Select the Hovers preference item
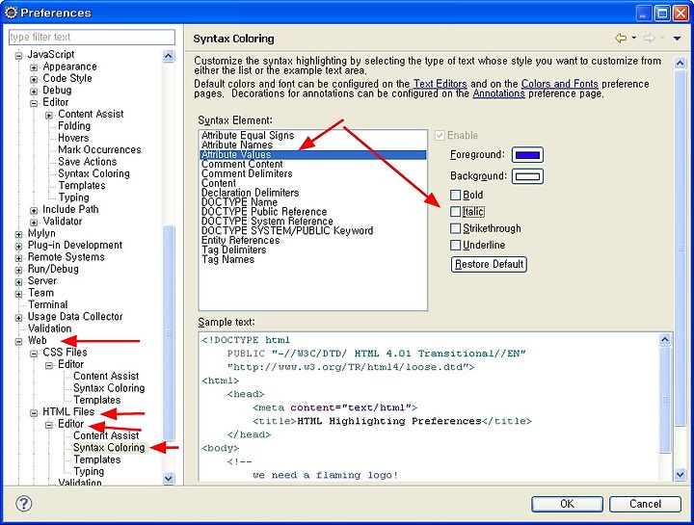Viewport: 694px width, 525px height. 73,138
